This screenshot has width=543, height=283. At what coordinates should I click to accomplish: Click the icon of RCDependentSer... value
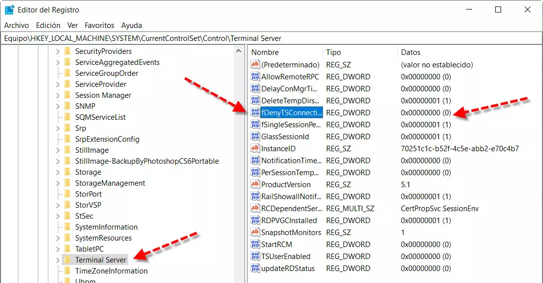(x=255, y=208)
